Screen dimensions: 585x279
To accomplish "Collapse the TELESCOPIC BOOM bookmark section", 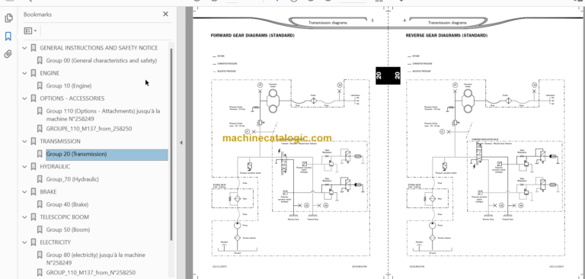I will point(25,217).
